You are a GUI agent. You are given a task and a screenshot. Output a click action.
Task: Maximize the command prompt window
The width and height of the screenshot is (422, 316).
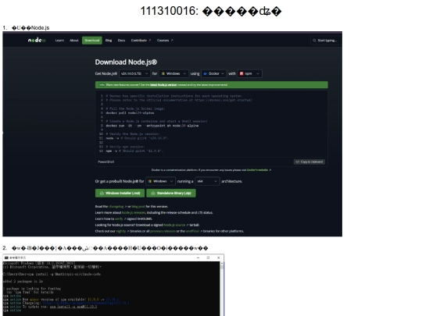pos(208,257)
